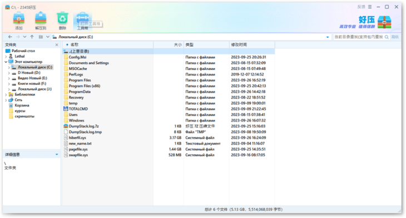The width and height of the screenshot is (406, 218).
Task: Expand the D Новый (D:) drive
Action: pos(9,73)
